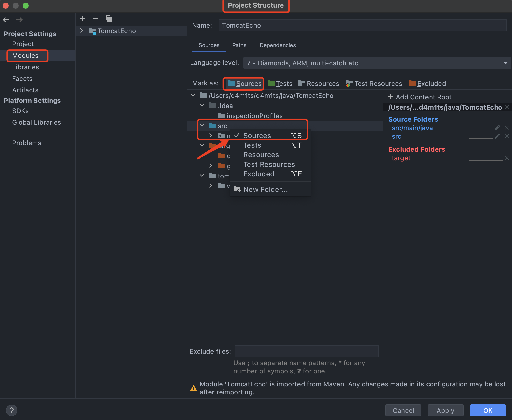Remove the TomcatEcho content root with its X icon

pos(507,107)
